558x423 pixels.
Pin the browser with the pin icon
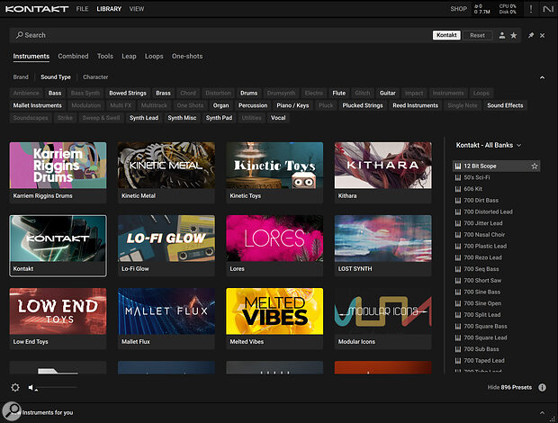coord(531,35)
